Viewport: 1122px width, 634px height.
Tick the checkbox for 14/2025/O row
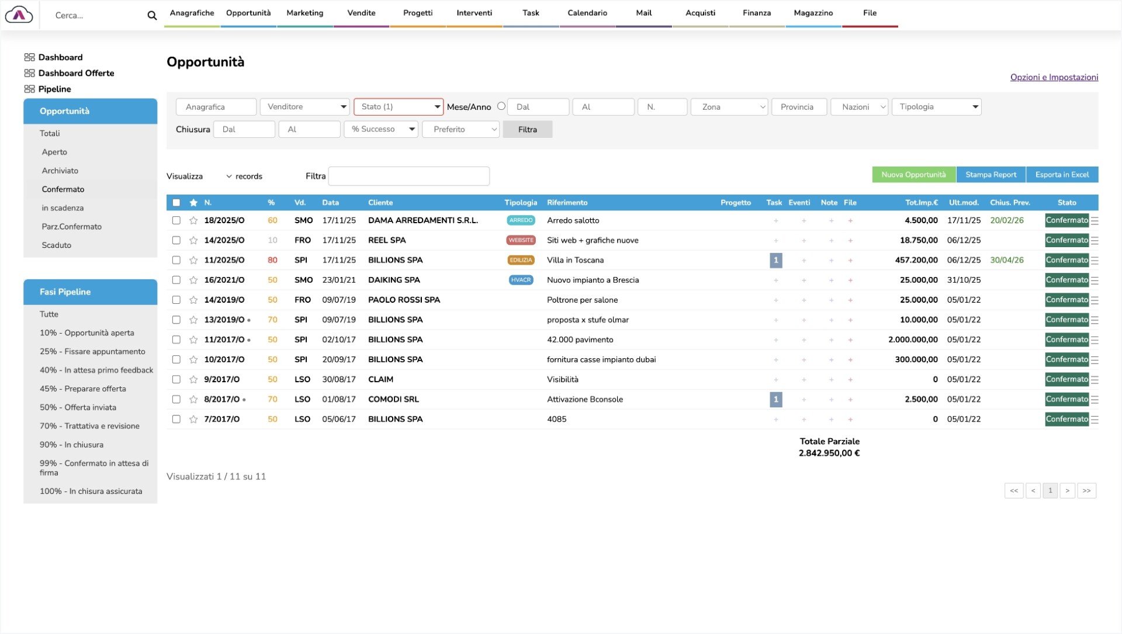point(176,240)
